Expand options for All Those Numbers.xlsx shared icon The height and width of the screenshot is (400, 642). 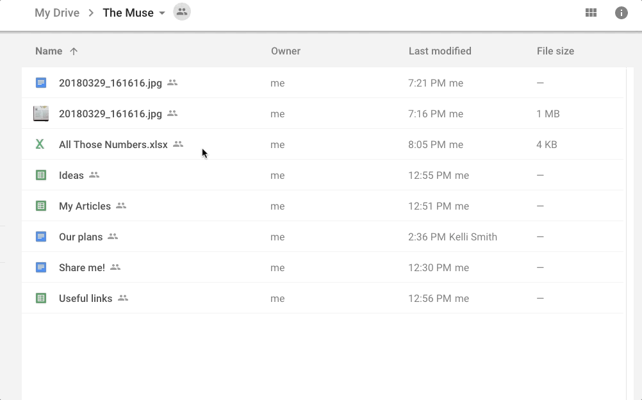[177, 145]
